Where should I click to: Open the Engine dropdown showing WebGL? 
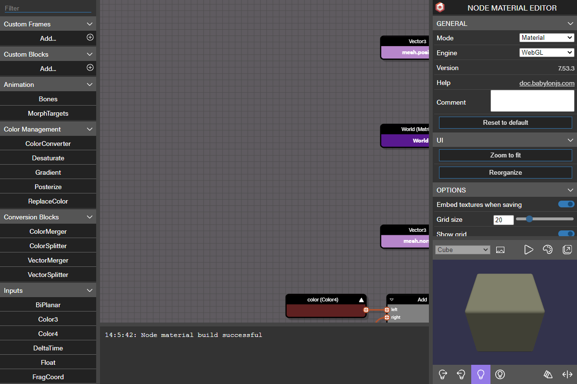[547, 52]
